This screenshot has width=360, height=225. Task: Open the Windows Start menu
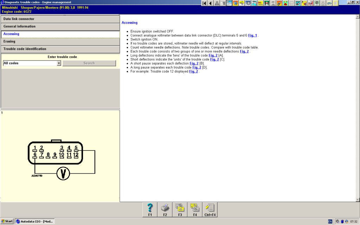[x=7, y=221]
